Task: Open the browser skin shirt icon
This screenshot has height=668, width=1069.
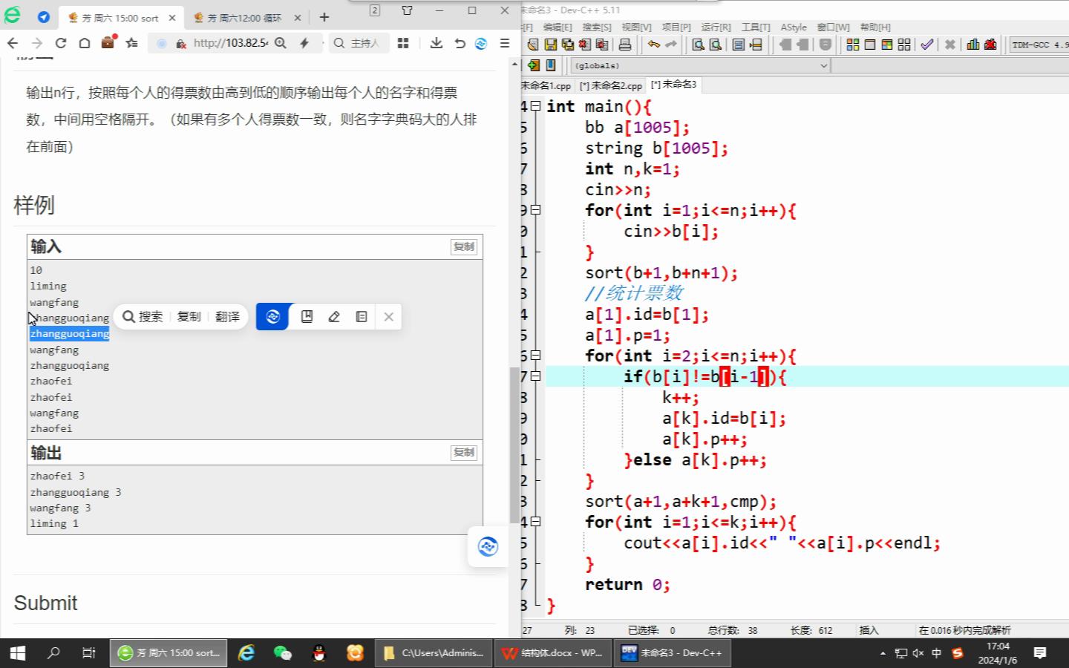Action: 407,10
